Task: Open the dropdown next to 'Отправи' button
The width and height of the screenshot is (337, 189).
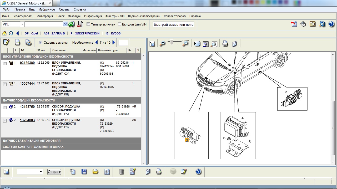Action: (x=41, y=172)
